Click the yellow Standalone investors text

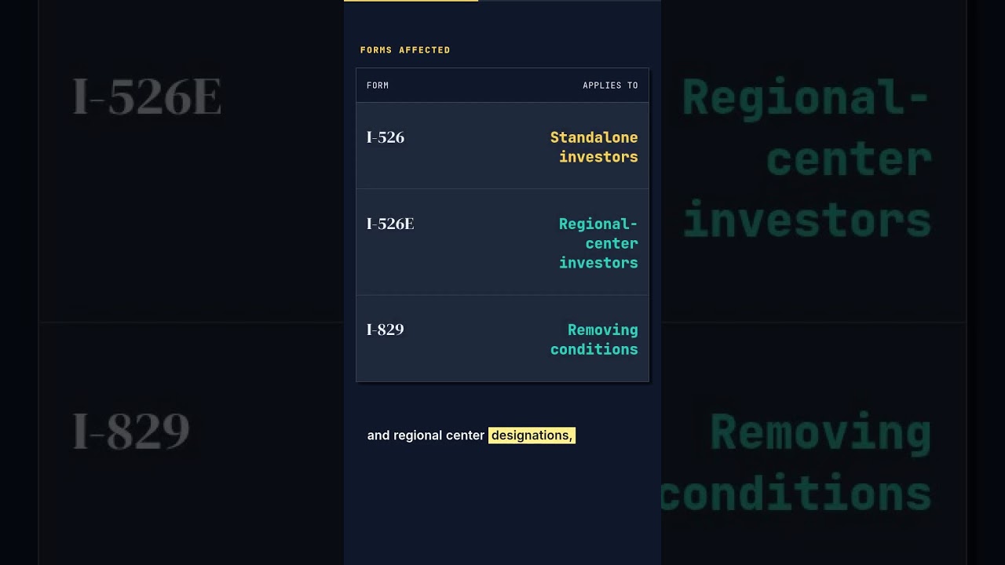pos(594,147)
